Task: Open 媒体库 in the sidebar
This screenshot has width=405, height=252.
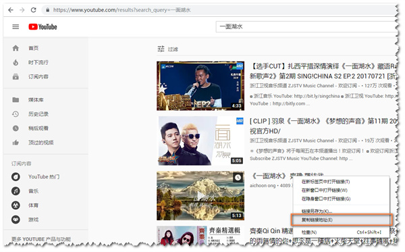Action: (36, 100)
